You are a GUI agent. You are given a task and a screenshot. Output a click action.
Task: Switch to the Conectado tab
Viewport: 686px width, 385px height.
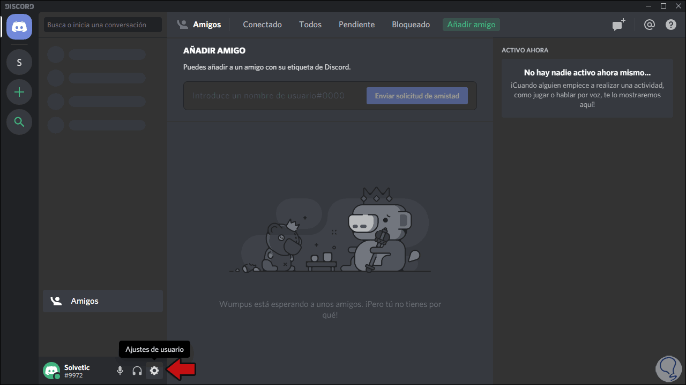pyautogui.click(x=262, y=25)
